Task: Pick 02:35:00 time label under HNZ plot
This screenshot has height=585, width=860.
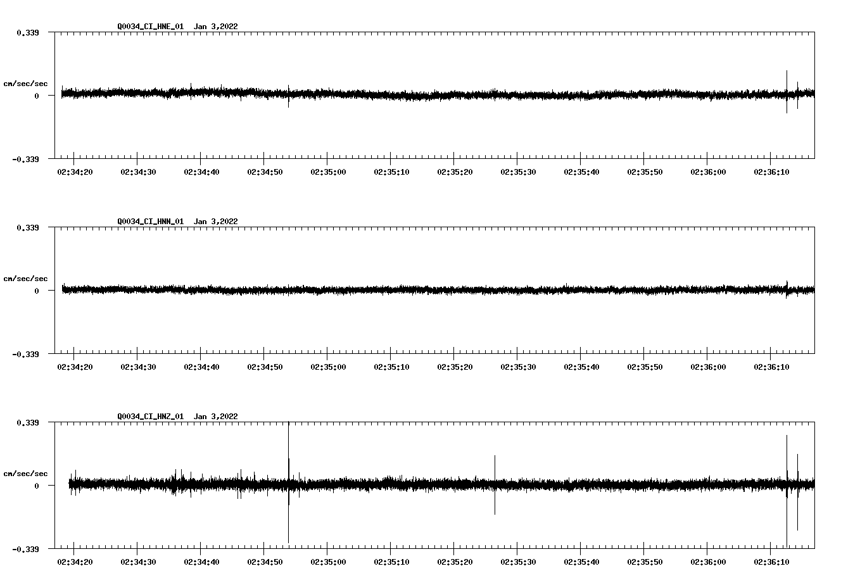Action: (328, 562)
